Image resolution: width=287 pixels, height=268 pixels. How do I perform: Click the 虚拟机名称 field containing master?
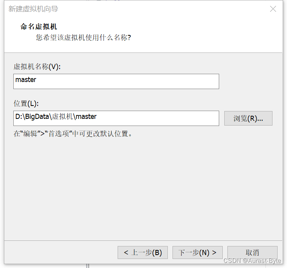116,82
